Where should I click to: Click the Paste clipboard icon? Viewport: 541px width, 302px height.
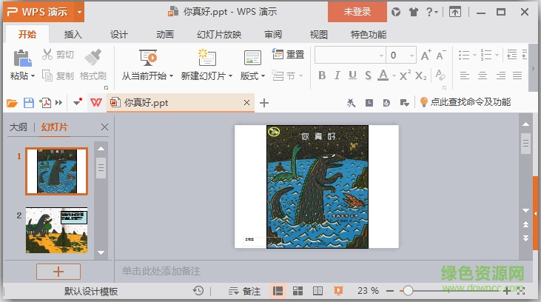tap(22, 58)
